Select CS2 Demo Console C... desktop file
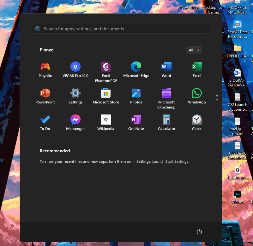253x246 pixels. point(238,151)
